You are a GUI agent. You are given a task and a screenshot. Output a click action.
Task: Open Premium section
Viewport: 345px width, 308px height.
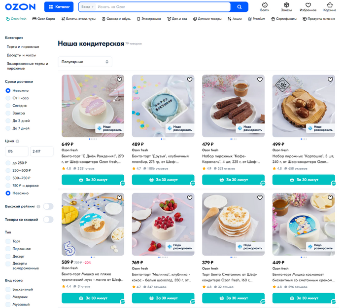[x=256, y=19]
